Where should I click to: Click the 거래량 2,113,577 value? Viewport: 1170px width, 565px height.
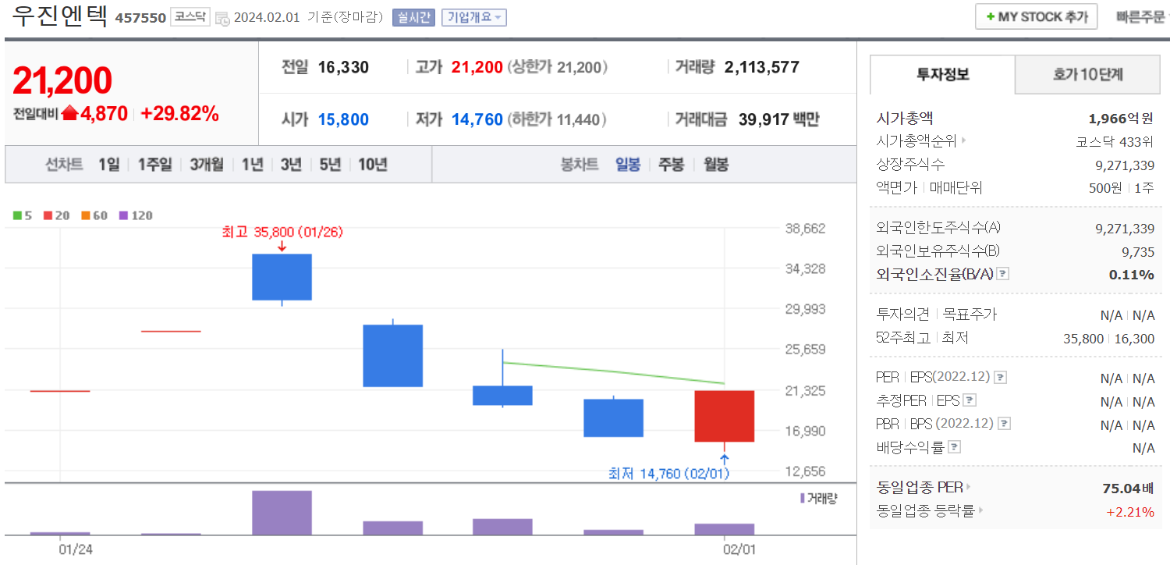pos(762,67)
